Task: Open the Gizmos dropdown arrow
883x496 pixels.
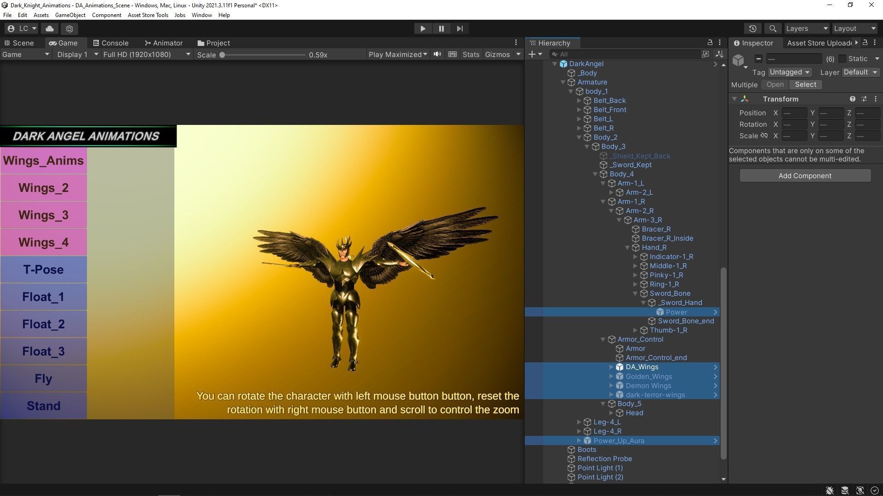Action: [x=518, y=54]
